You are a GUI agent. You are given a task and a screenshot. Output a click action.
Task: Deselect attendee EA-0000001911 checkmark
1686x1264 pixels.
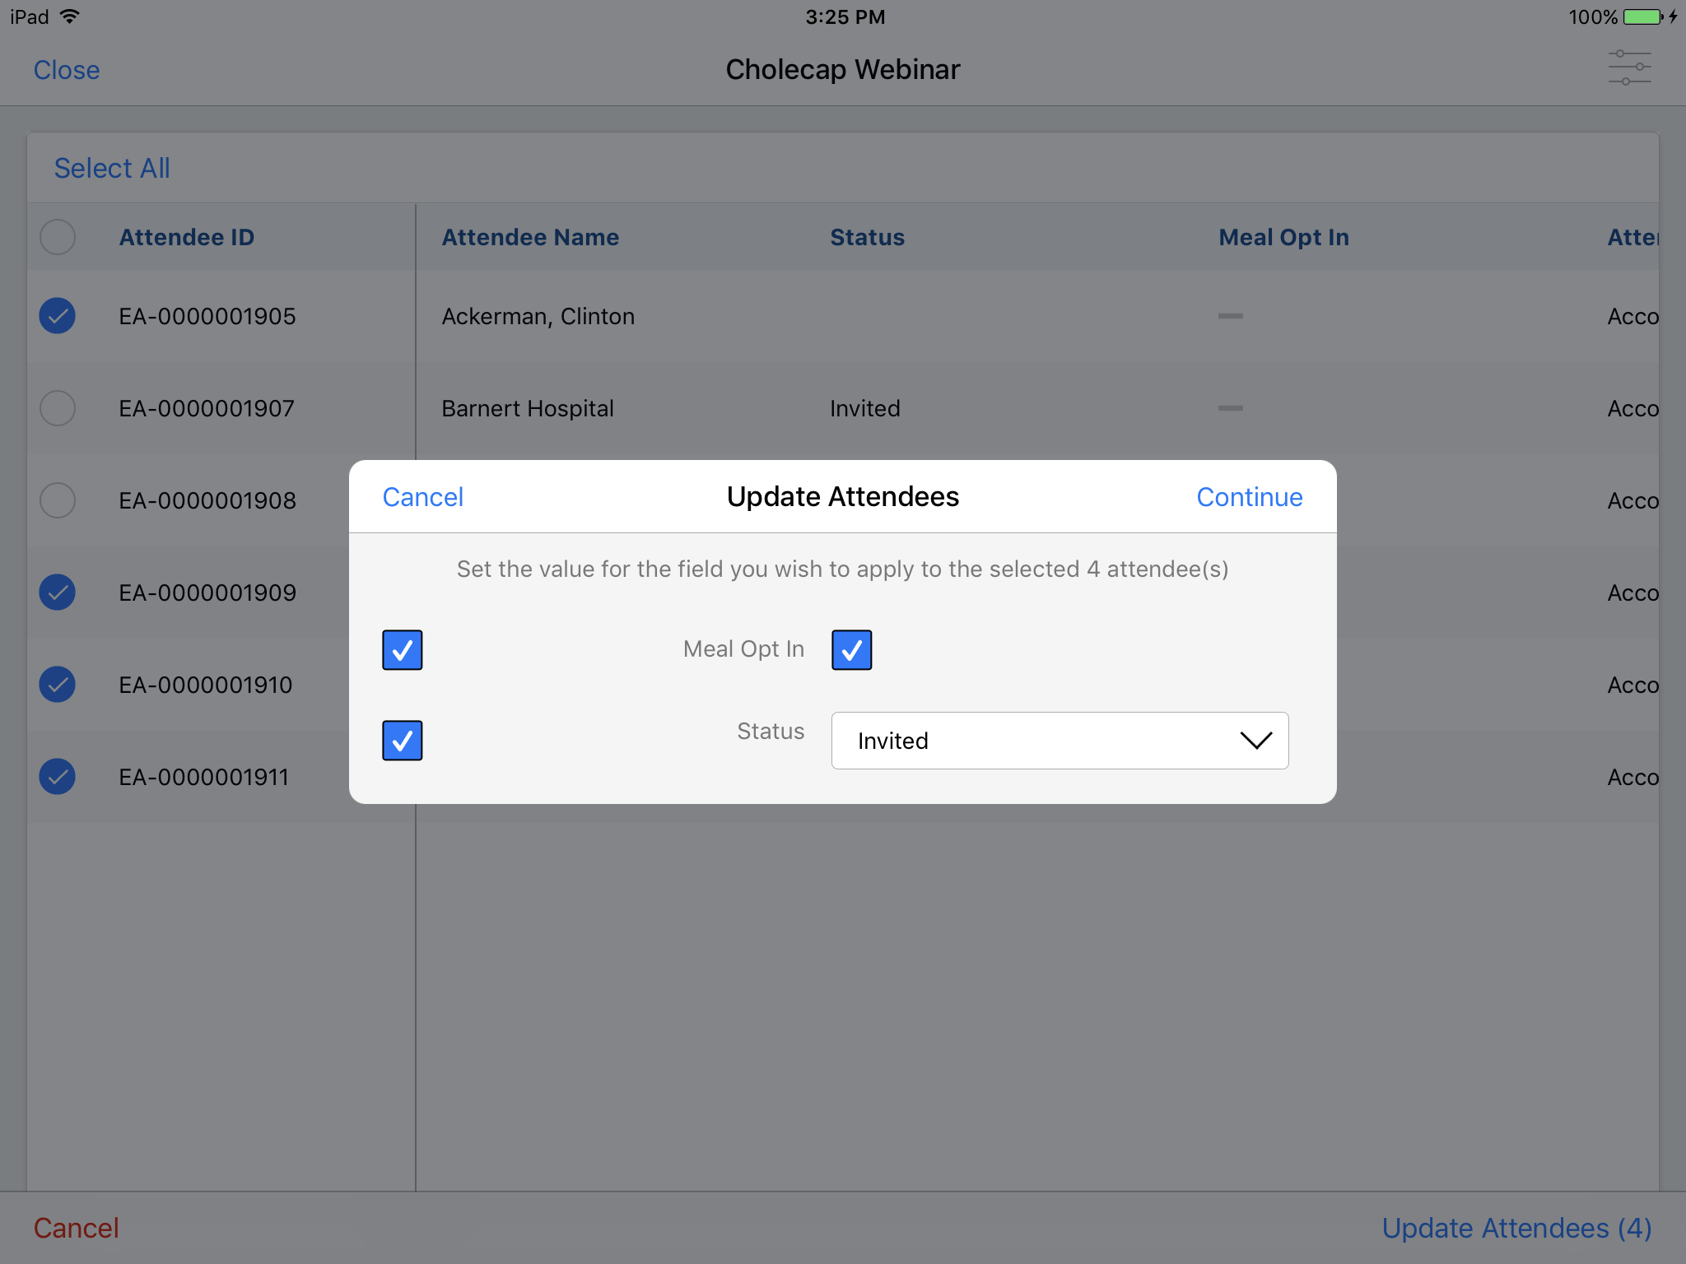(58, 777)
